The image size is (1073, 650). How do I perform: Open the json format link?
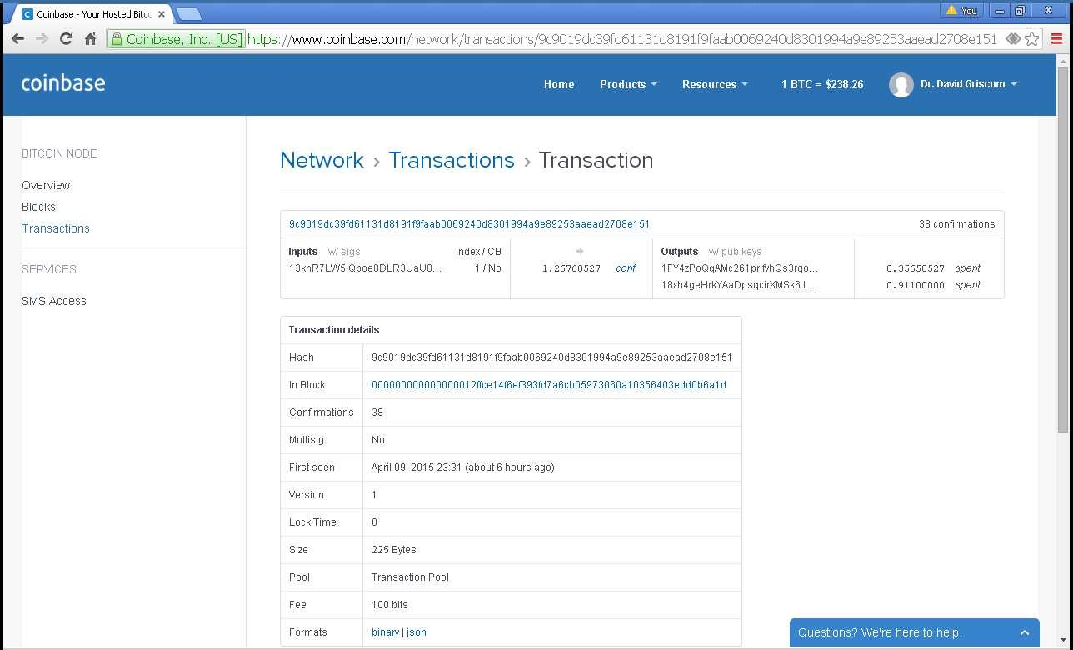click(x=417, y=632)
